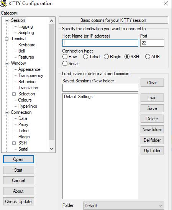Open the Colours category
Screen dimensions: 172x210
click(25, 100)
